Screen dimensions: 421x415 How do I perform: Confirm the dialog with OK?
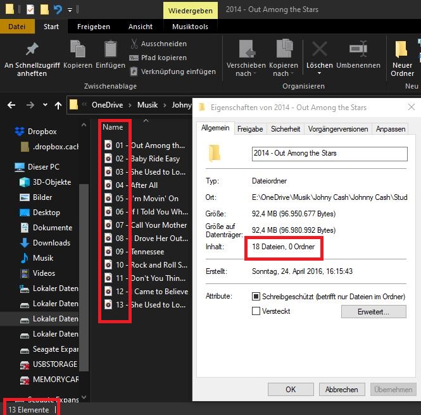(x=291, y=389)
